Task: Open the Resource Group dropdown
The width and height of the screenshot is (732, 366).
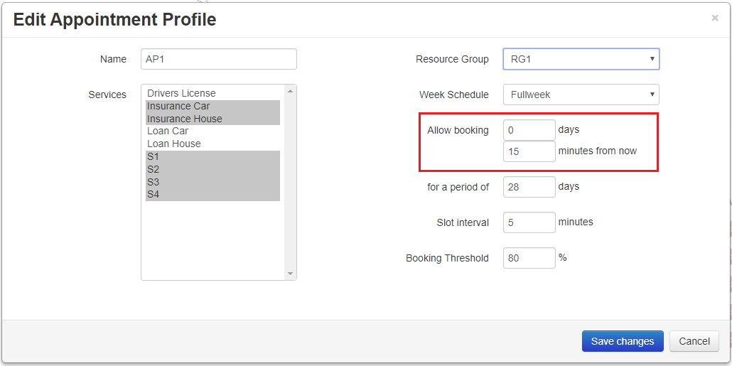Action: tap(581, 59)
